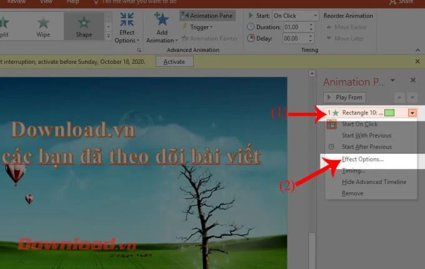Viewport: 425px width, 269px height.
Task: Click the Tell me search box
Action: pyautogui.click(x=135, y=2)
